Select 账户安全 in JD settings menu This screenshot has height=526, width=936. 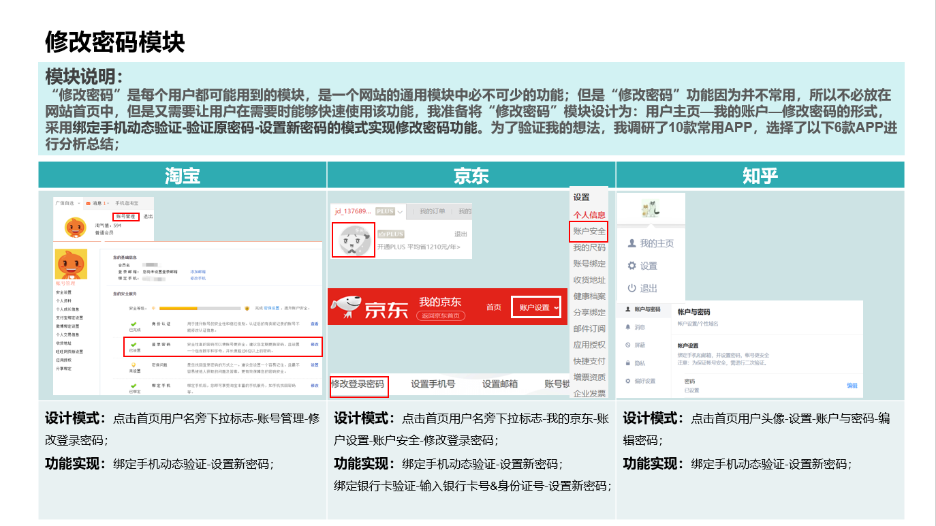click(x=589, y=231)
